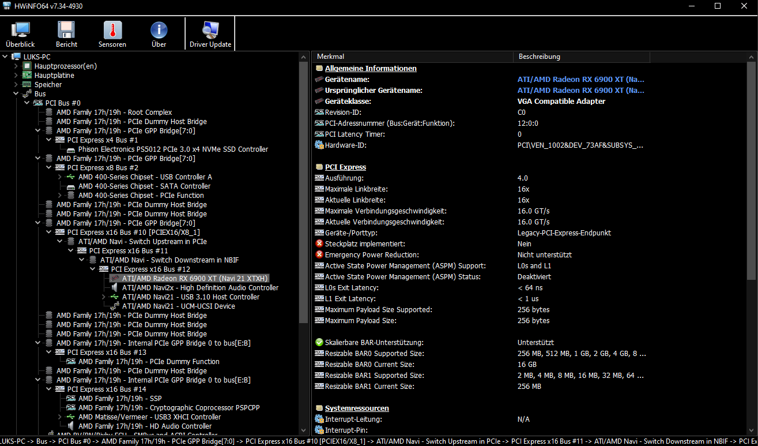This screenshot has height=446, width=758.
Task: Click the Interrupt-Leitung row icon
Action: pos(319,419)
